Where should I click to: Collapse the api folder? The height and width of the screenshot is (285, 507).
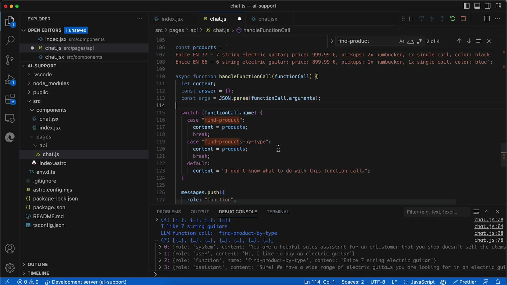point(43,145)
